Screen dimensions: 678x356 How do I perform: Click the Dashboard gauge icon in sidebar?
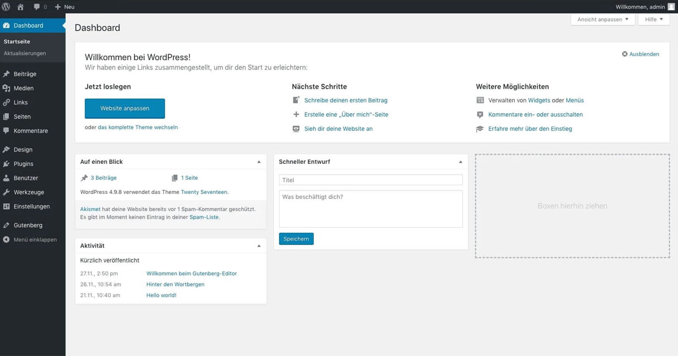pyautogui.click(x=6, y=25)
